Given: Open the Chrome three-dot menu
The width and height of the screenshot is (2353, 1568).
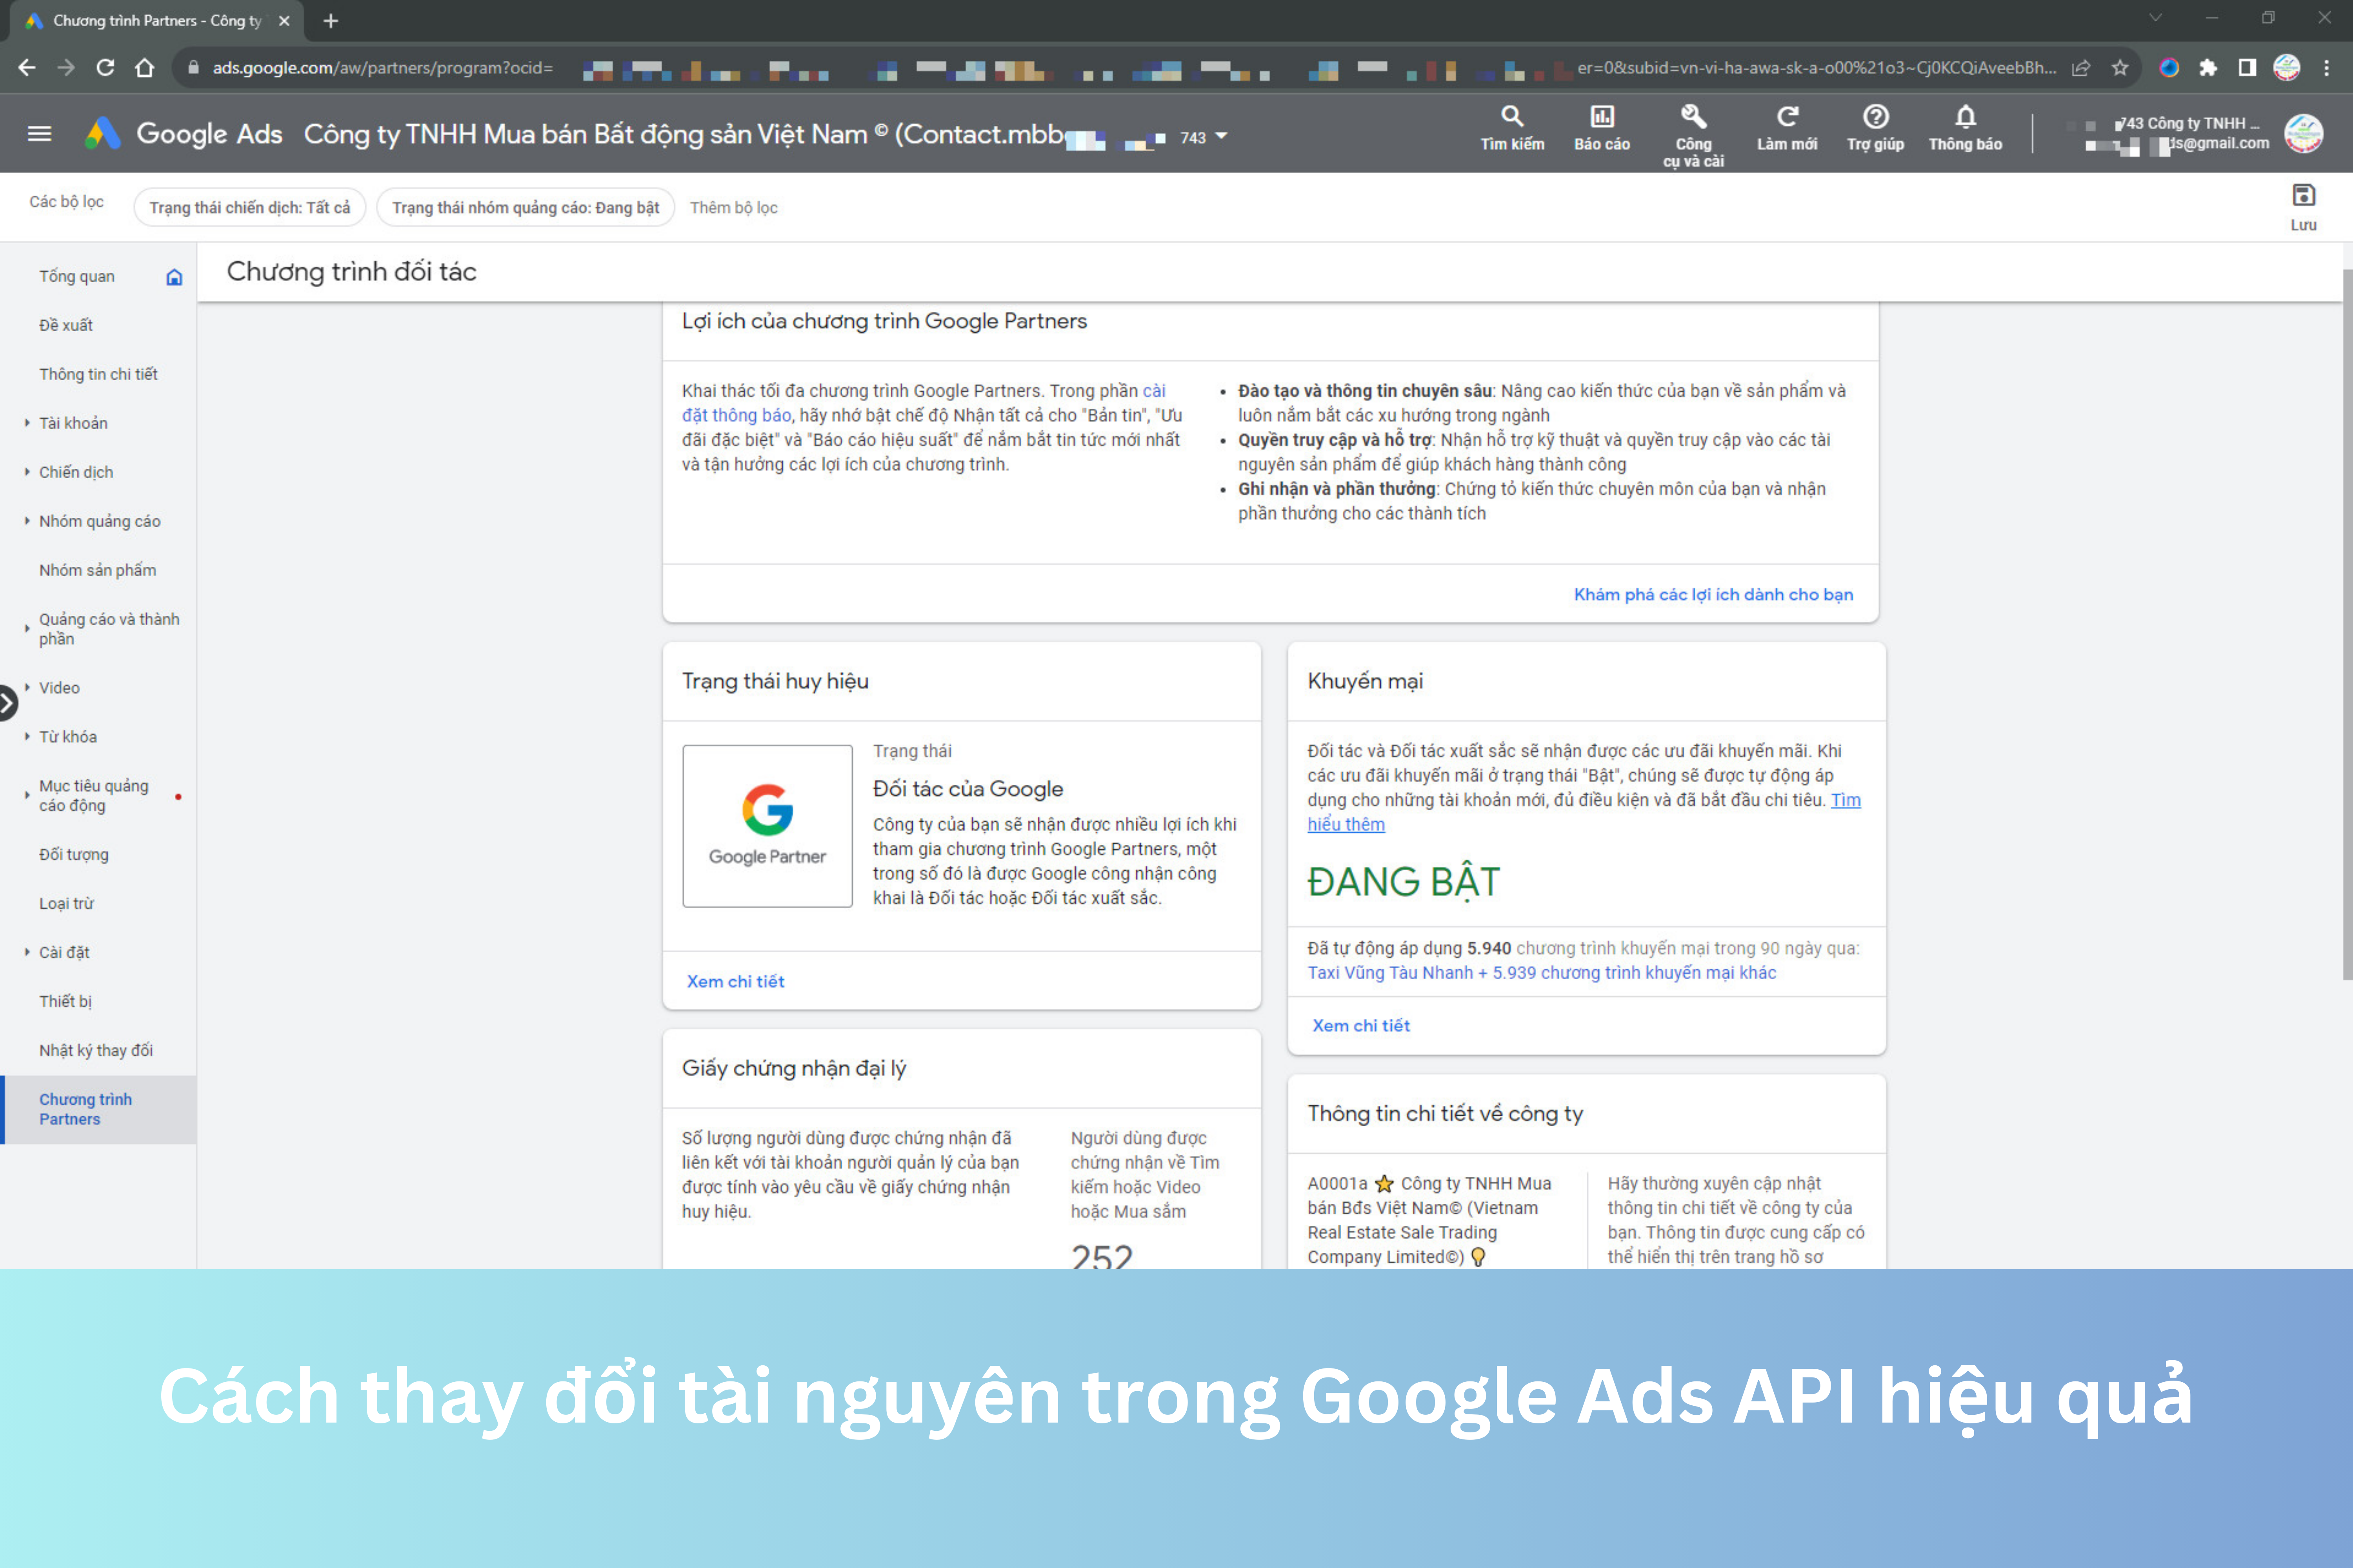Looking at the screenshot, I should click(x=2327, y=68).
